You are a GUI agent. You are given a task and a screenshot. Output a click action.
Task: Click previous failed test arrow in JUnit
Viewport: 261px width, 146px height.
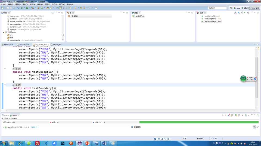(226, 115)
